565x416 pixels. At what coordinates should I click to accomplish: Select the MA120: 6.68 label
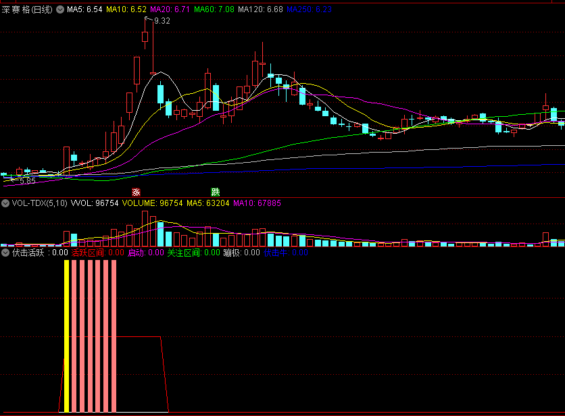(260, 9)
